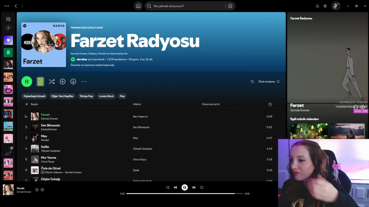Select track Sen Bilmezsin
This screenshot has width=369, height=207.
pos(50,125)
